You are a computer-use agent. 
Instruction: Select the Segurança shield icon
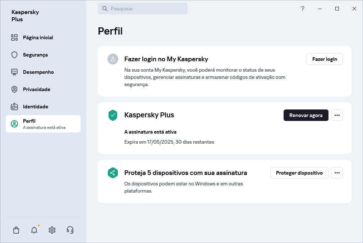click(14, 55)
